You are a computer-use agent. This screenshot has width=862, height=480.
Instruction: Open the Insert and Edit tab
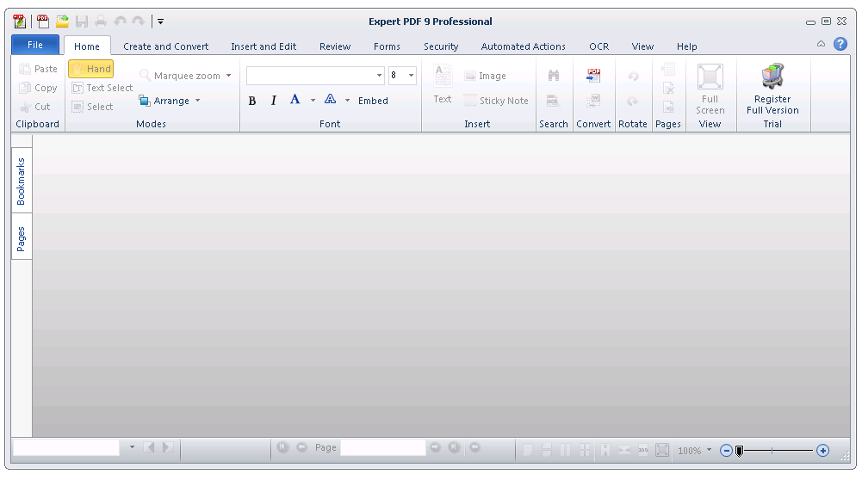pos(264,46)
